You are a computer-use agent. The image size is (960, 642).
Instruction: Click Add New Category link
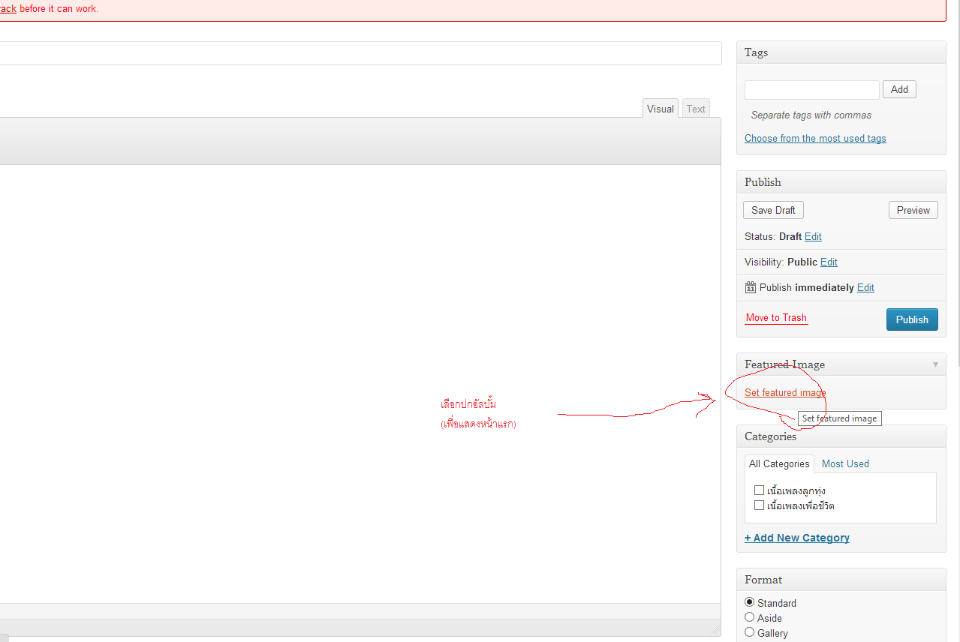pyautogui.click(x=797, y=538)
